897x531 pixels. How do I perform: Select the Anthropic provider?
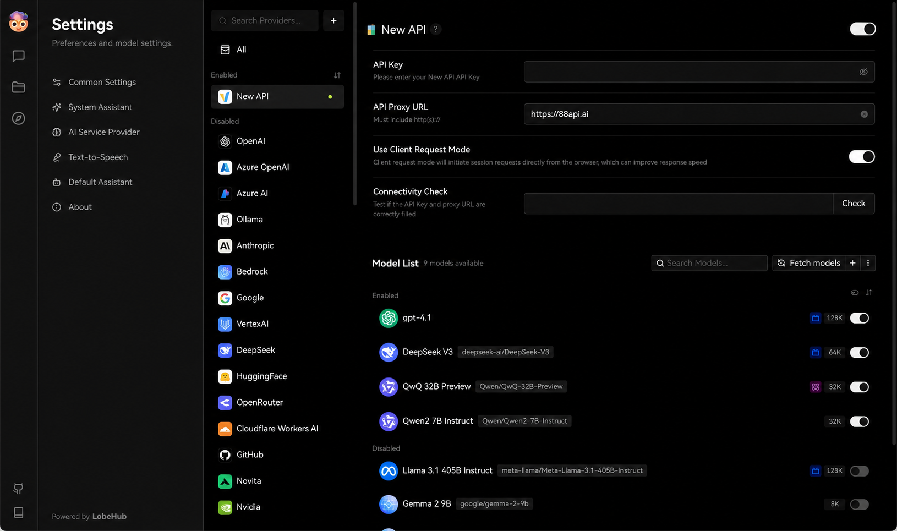277,245
